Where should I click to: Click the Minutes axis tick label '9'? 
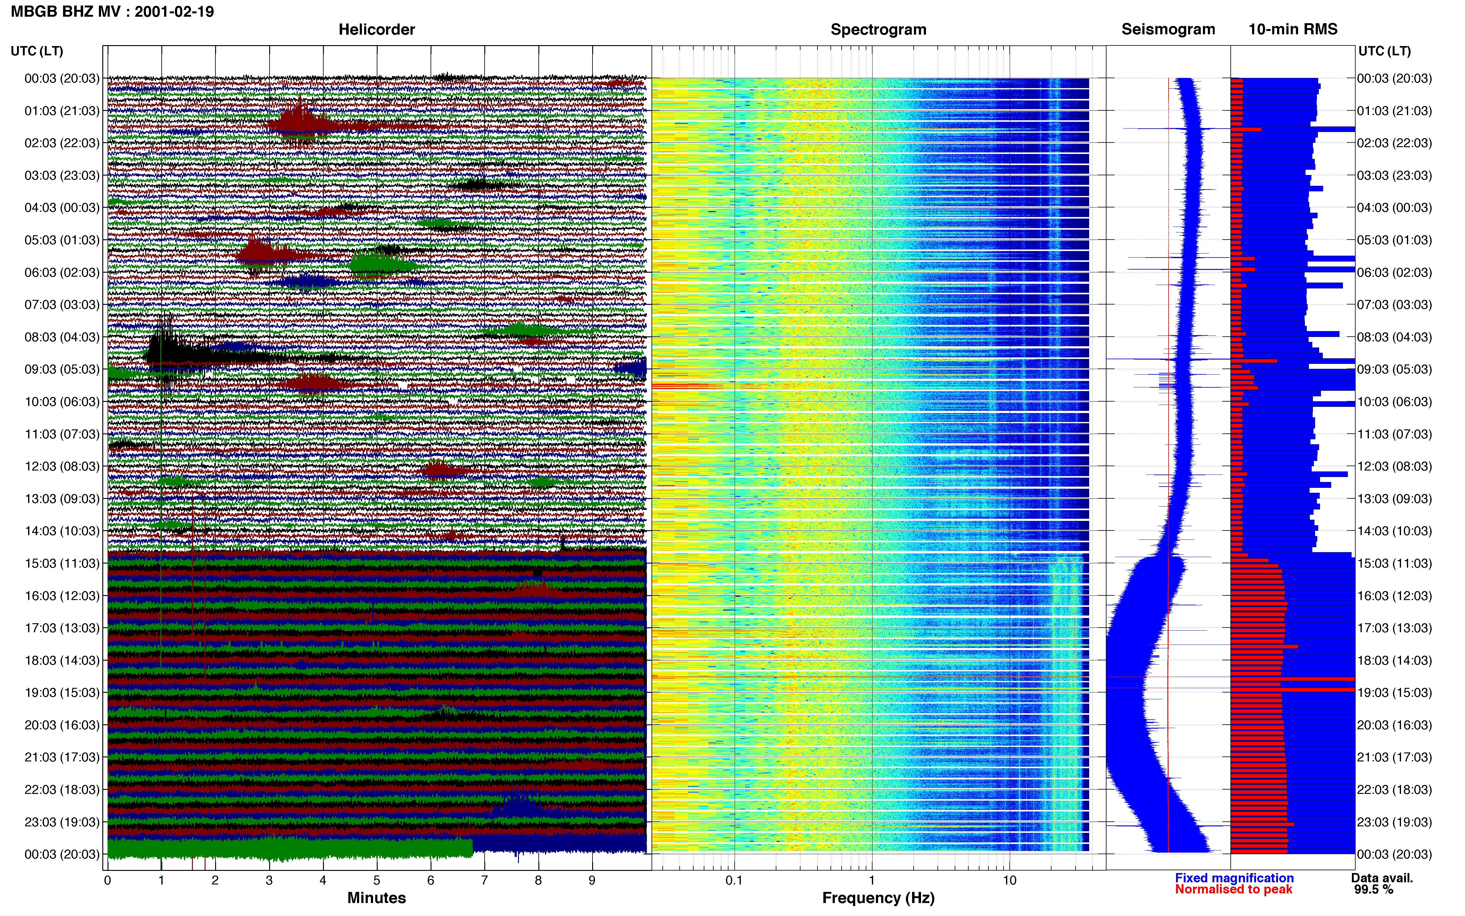click(592, 881)
